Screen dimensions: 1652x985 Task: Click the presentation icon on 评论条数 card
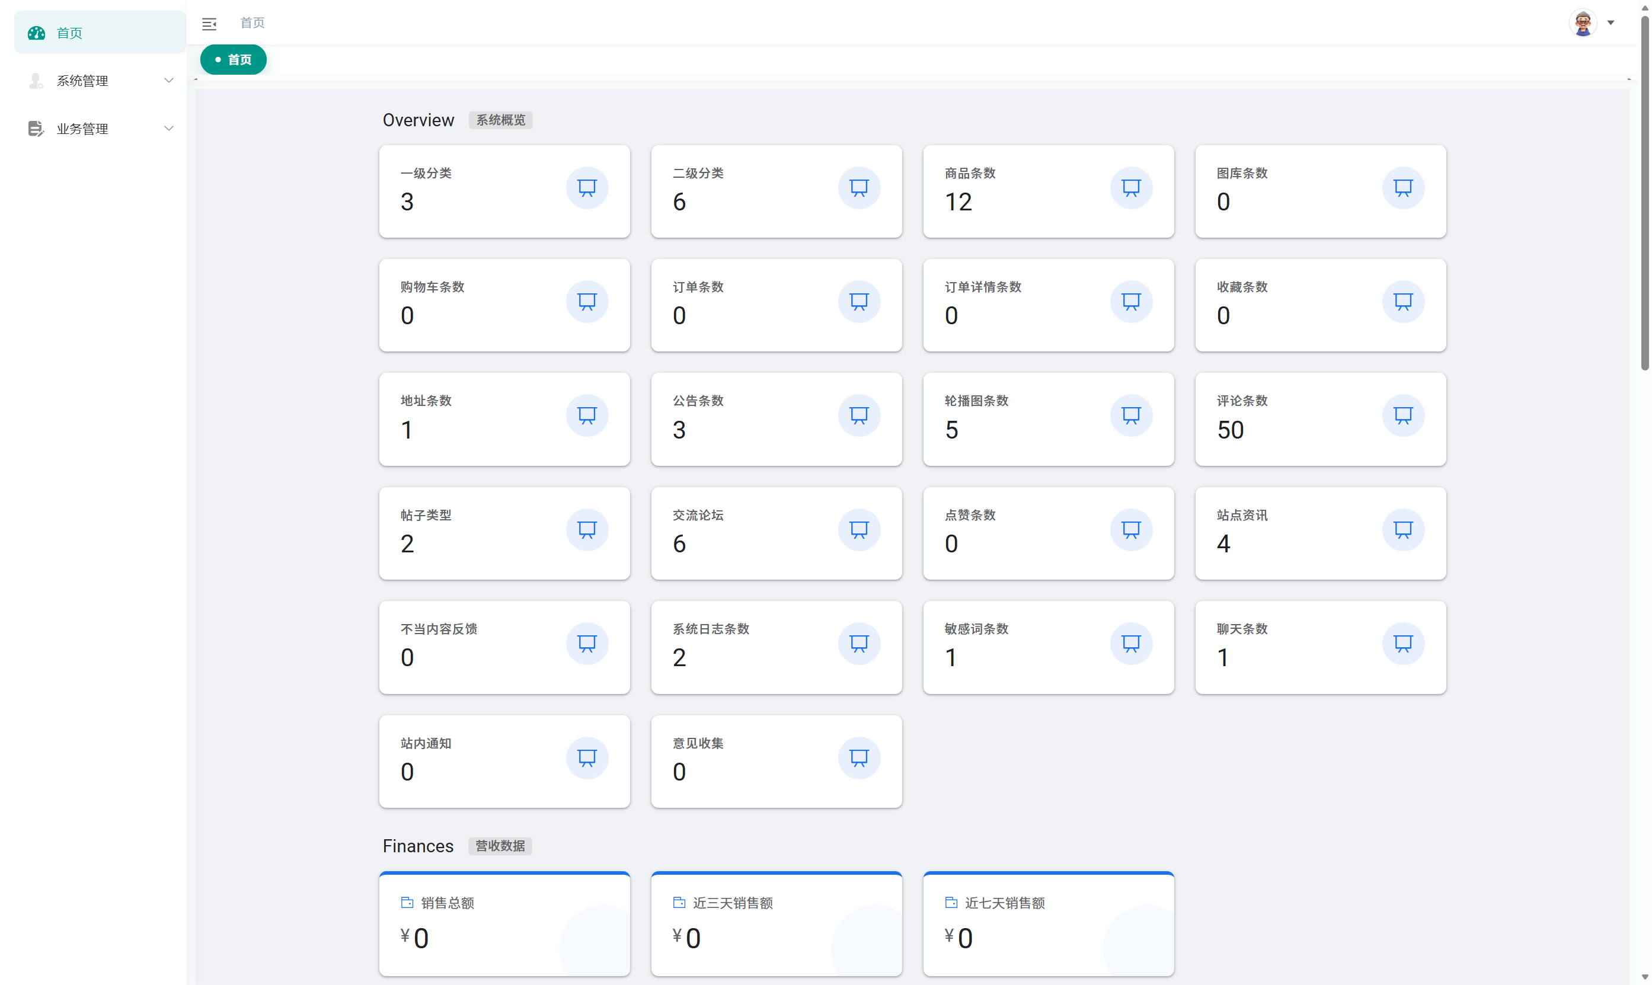1402,415
